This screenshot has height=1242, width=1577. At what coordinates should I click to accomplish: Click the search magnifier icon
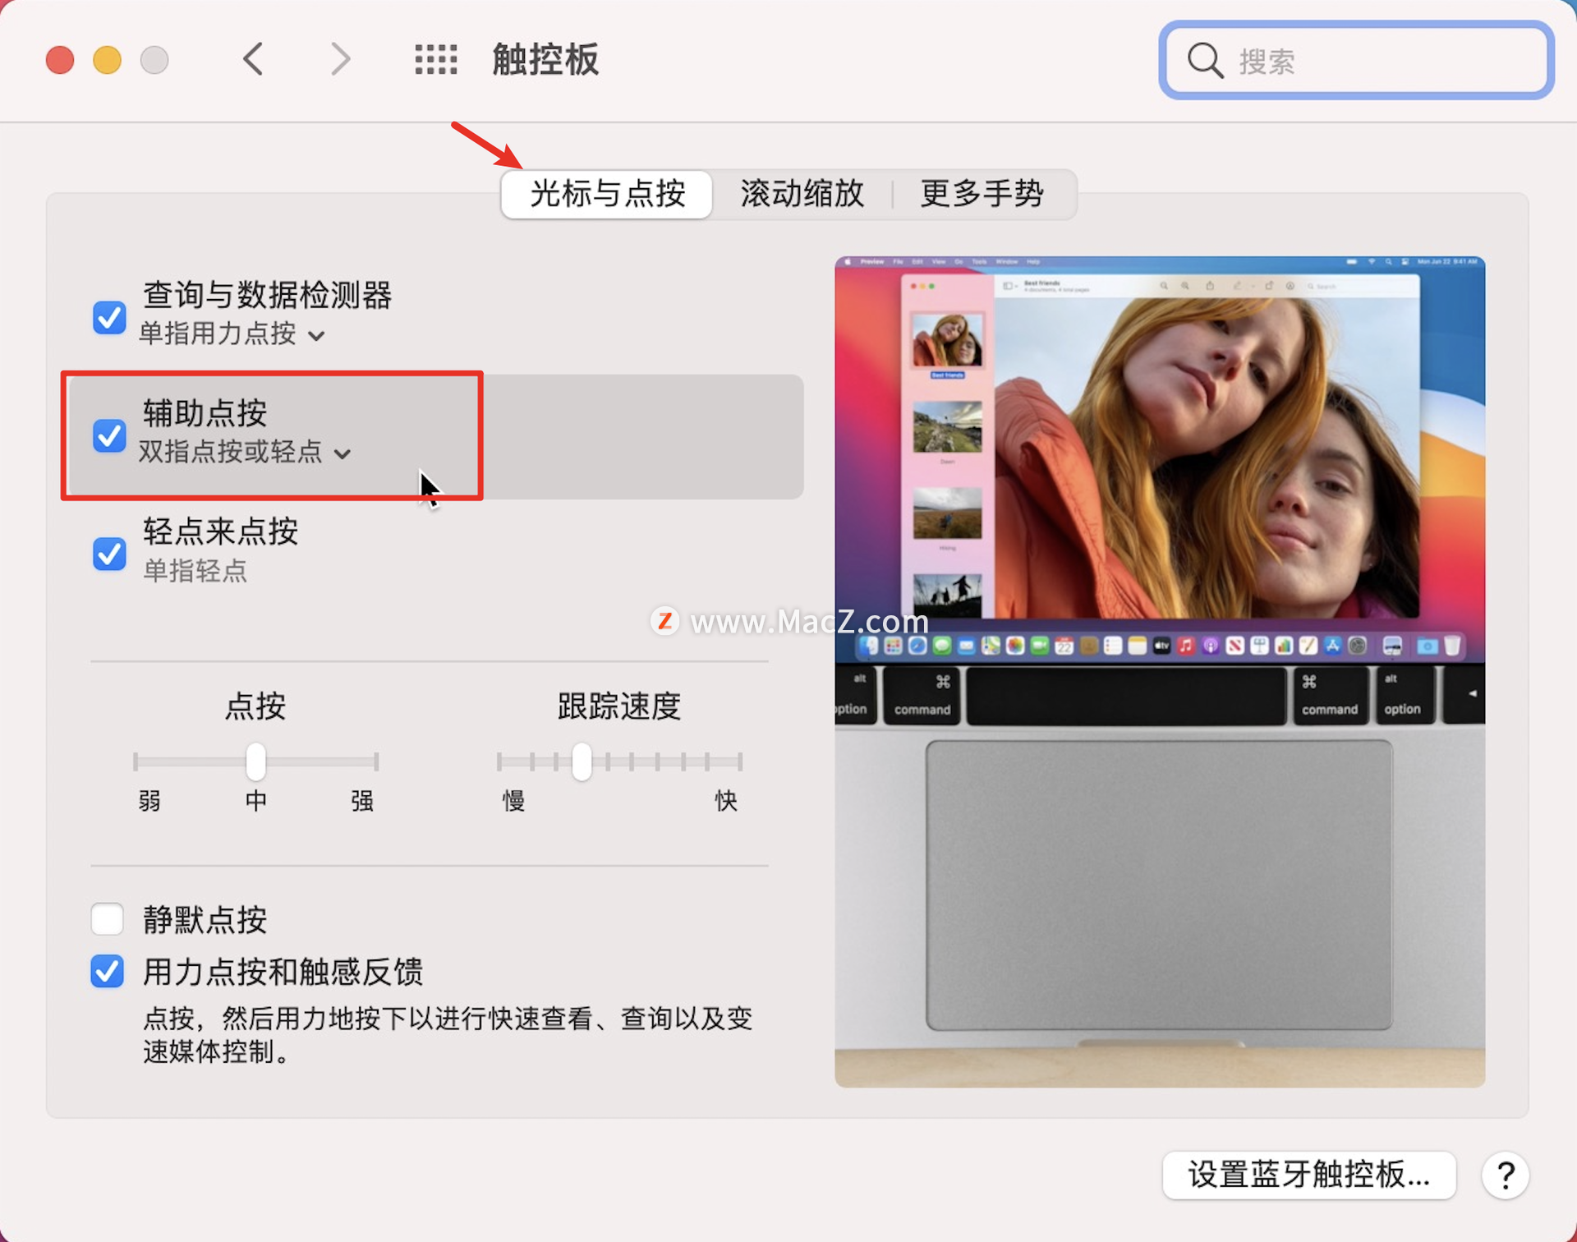1204,61
